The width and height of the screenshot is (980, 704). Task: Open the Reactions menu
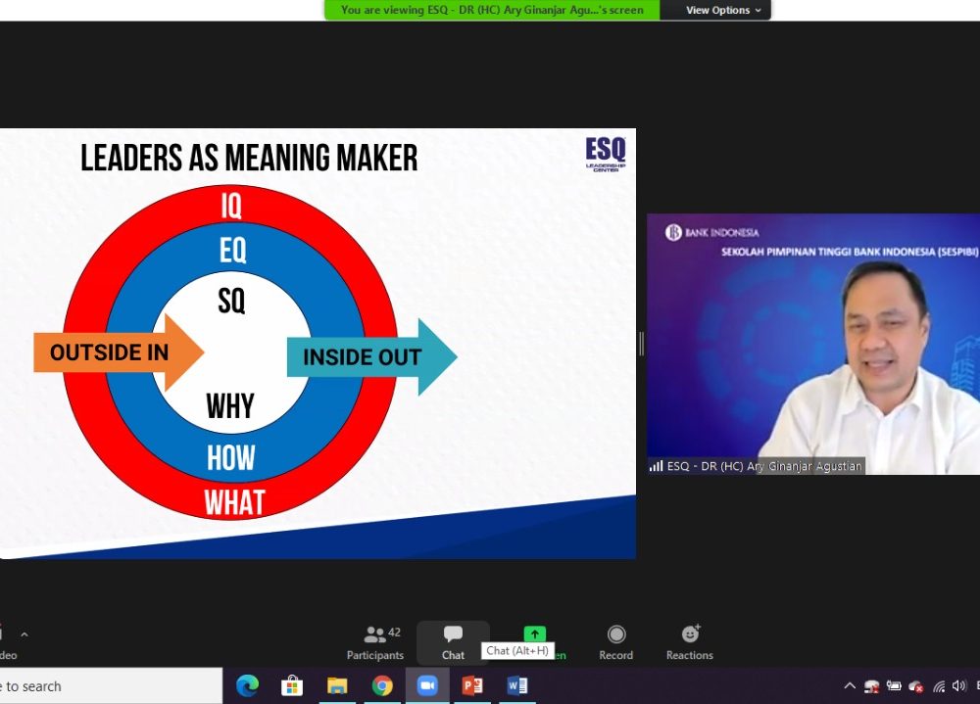click(x=689, y=642)
